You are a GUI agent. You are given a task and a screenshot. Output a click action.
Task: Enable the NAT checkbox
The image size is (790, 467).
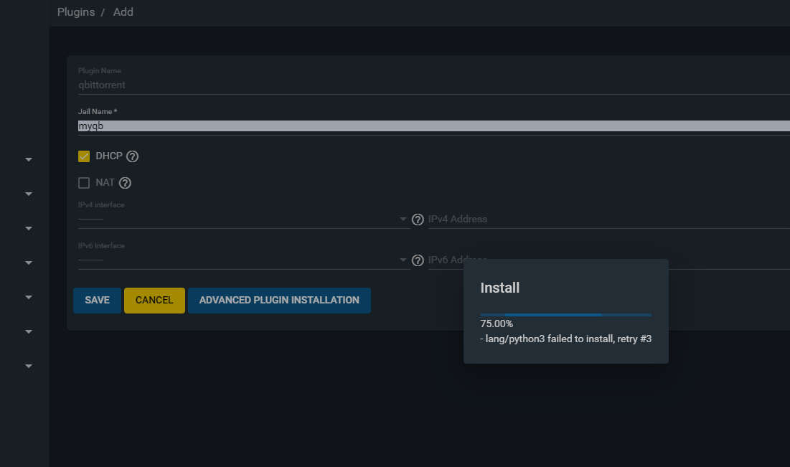pyautogui.click(x=84, y=183)
